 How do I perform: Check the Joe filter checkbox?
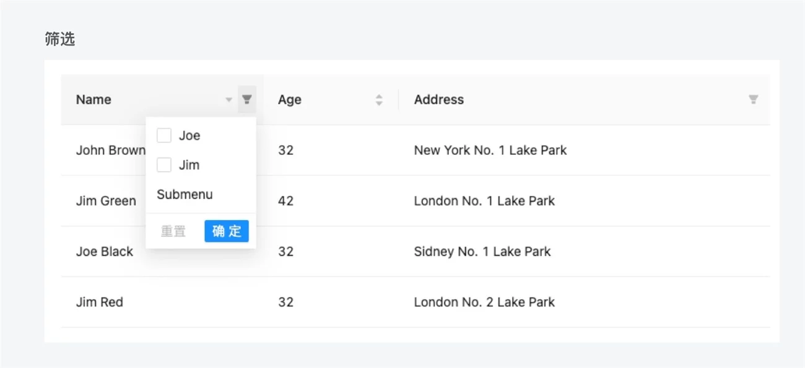pyautogui.click(x=164, y=136)
